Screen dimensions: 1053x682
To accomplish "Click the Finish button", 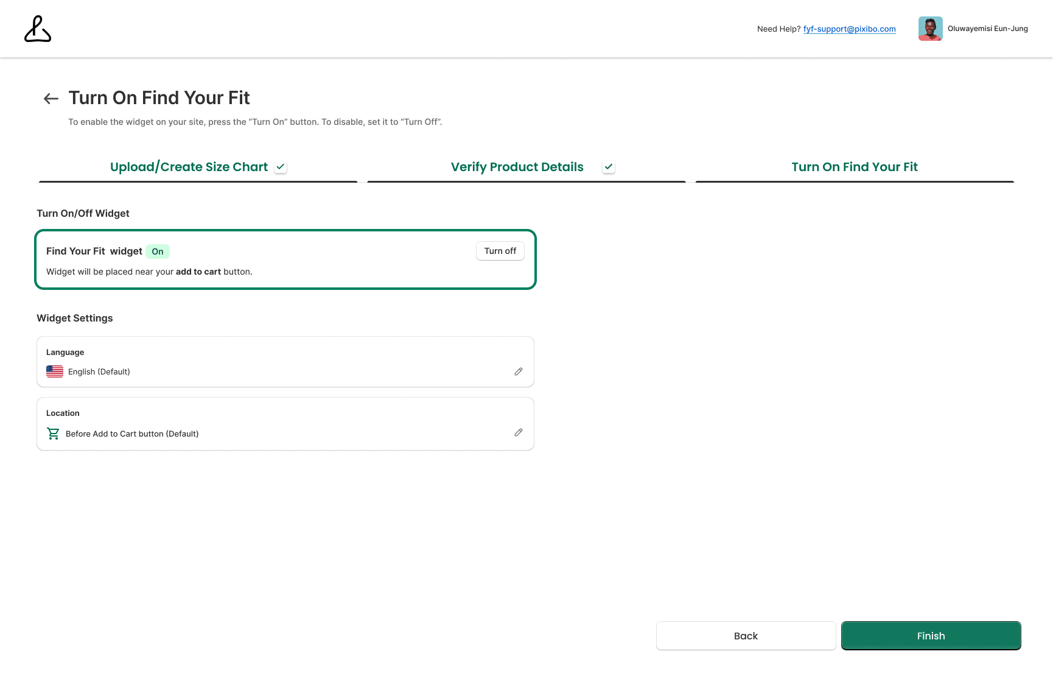I will click(x=931, y=636).
